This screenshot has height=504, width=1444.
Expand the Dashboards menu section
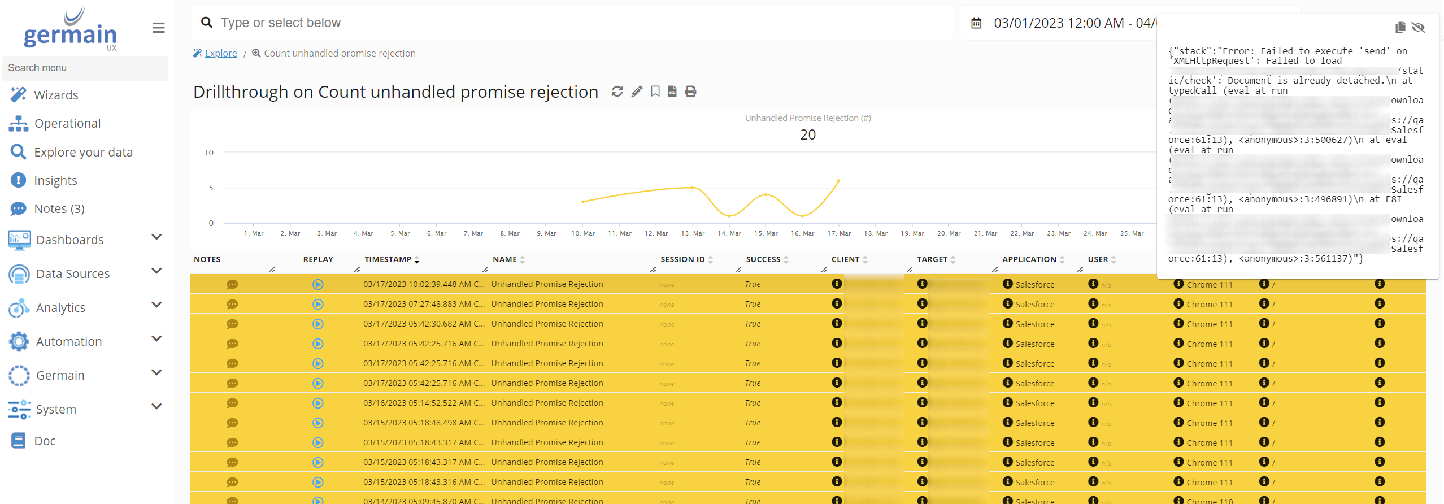pos(156,237)
